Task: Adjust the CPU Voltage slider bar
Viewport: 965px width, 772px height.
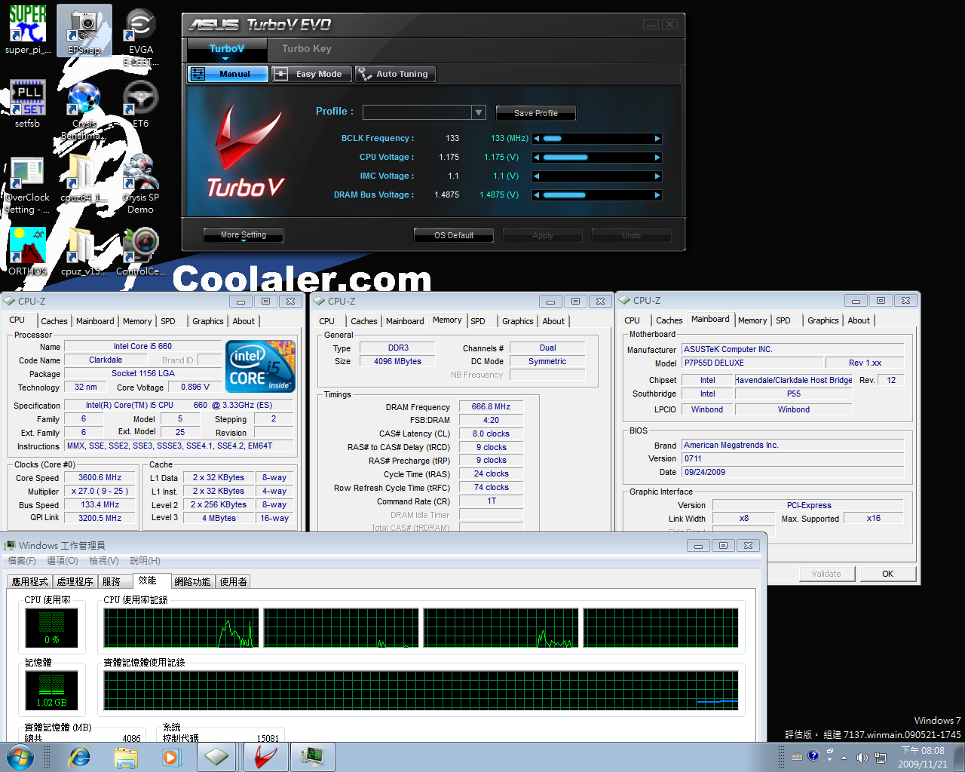Action: click(597, 158)
